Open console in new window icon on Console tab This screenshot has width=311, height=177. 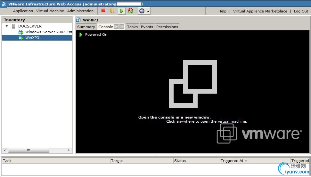coord(117,27)
